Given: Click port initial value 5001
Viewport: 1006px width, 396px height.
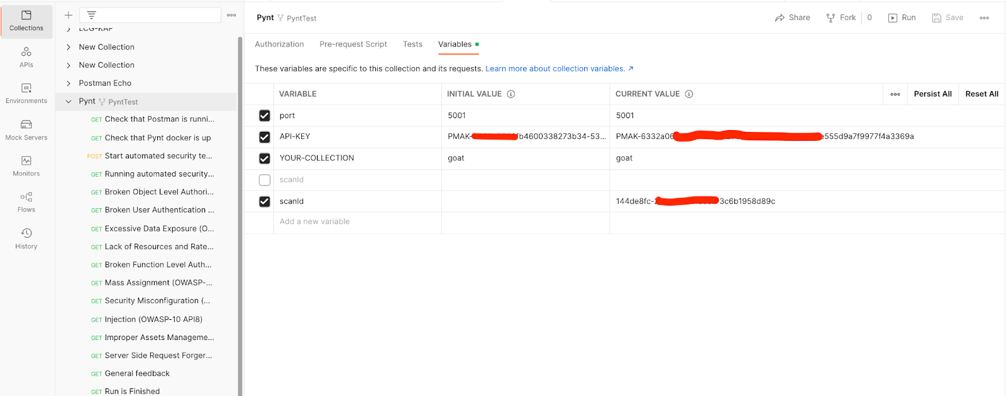Looking at the screenshot, I should (456, 116).
